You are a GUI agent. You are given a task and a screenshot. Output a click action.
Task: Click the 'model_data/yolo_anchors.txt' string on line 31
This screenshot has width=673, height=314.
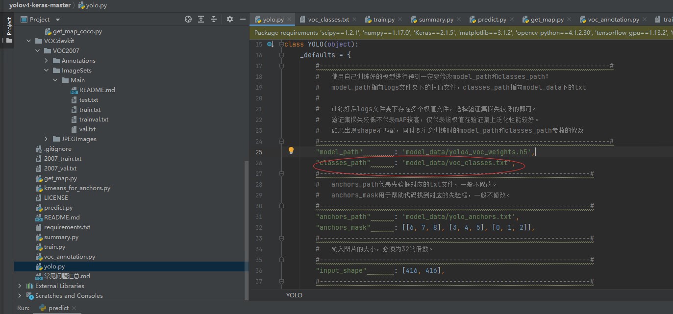pos(459,217)
